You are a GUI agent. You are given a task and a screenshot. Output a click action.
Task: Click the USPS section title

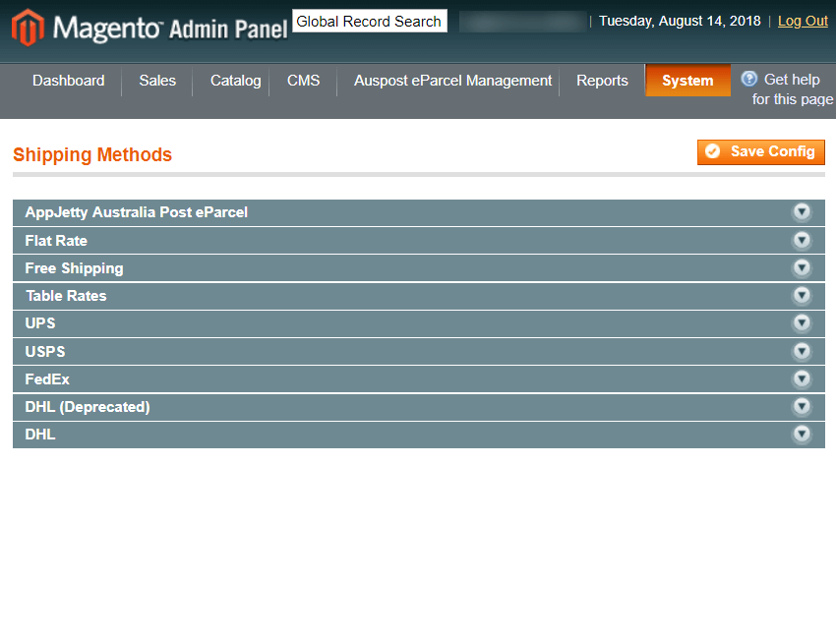pos(45,352)
